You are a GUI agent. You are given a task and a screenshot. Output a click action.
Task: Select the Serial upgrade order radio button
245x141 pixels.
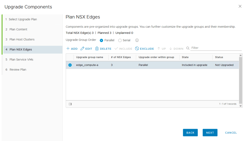click(120, 40)
